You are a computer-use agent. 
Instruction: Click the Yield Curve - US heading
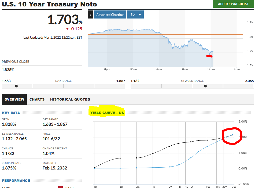tap(107, 113)
